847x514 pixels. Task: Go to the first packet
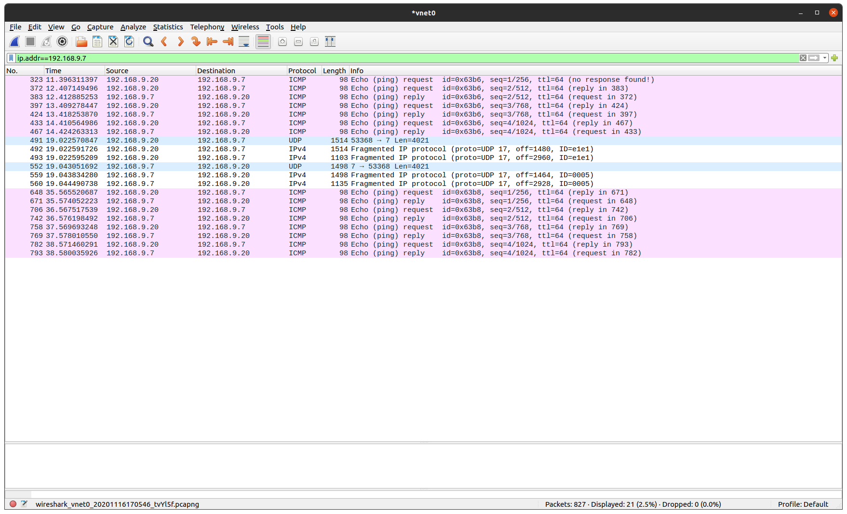click(212, 42)
